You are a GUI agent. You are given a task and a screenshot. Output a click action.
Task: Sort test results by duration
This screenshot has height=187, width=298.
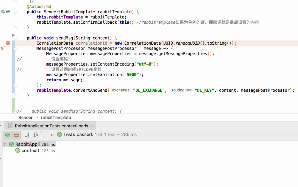tap(36, 135)
